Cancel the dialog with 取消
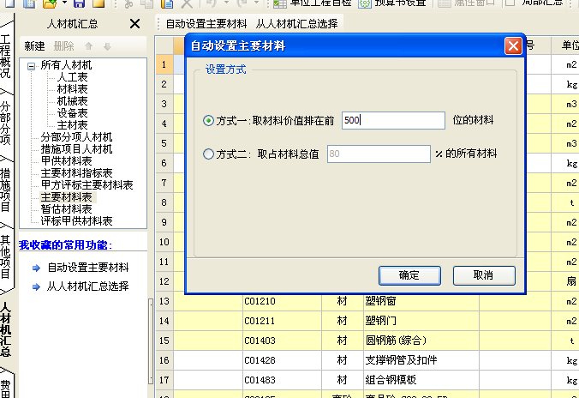The image size is (579, 398). [484, 275]
